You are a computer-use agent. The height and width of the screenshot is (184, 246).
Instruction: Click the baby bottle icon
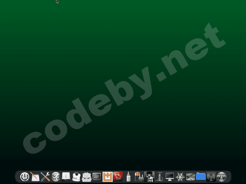tap(128, 177)
